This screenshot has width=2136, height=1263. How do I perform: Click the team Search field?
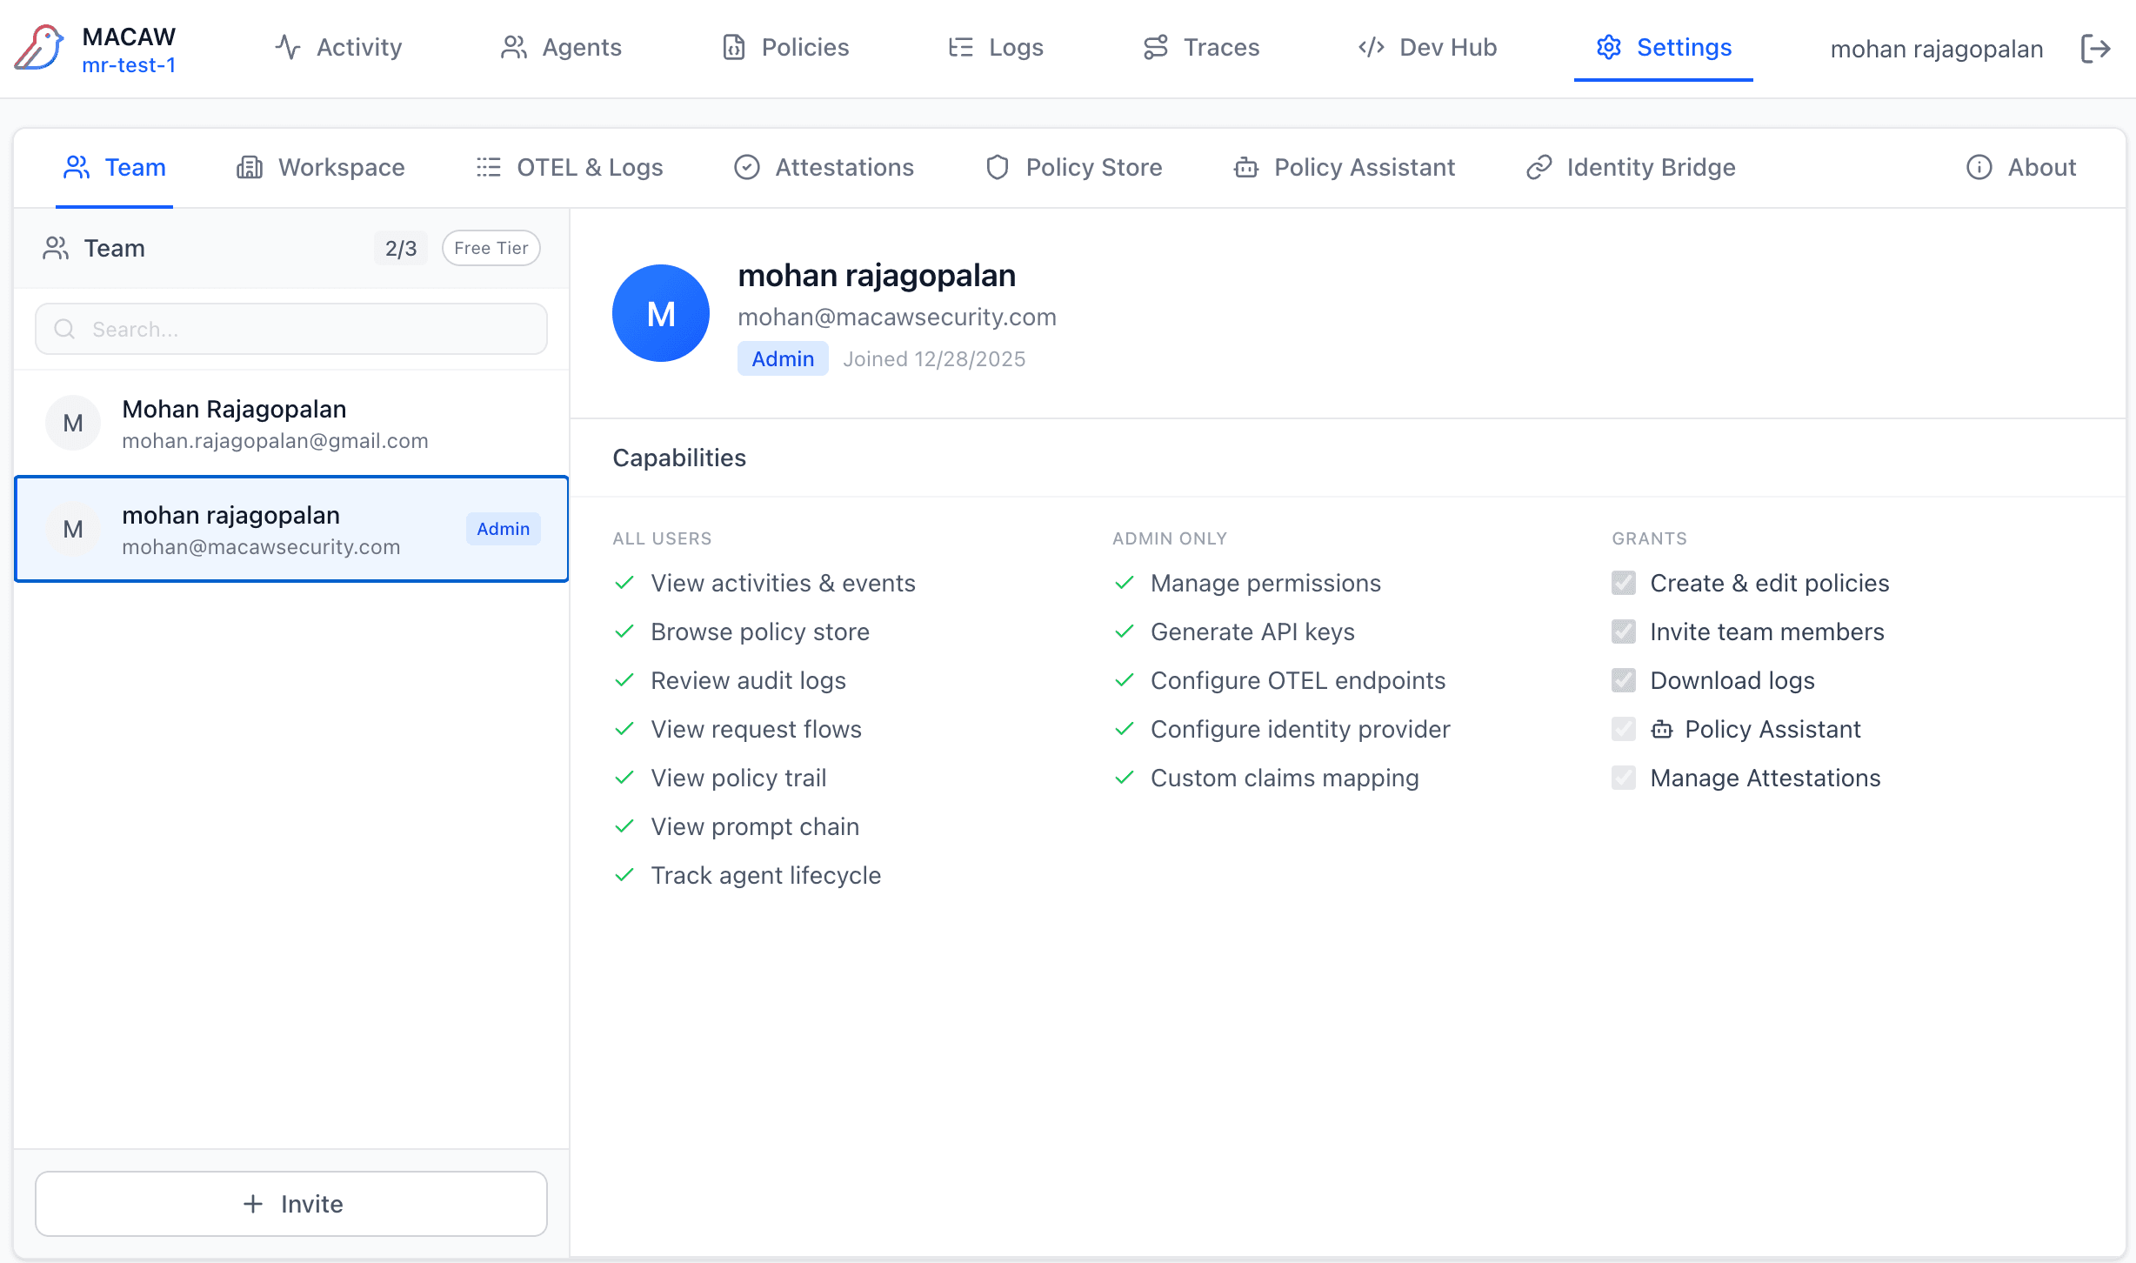(x=291, y=329)
